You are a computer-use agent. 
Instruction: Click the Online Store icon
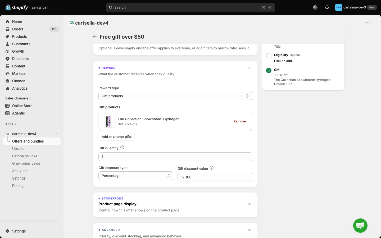[x=7, y=106]
